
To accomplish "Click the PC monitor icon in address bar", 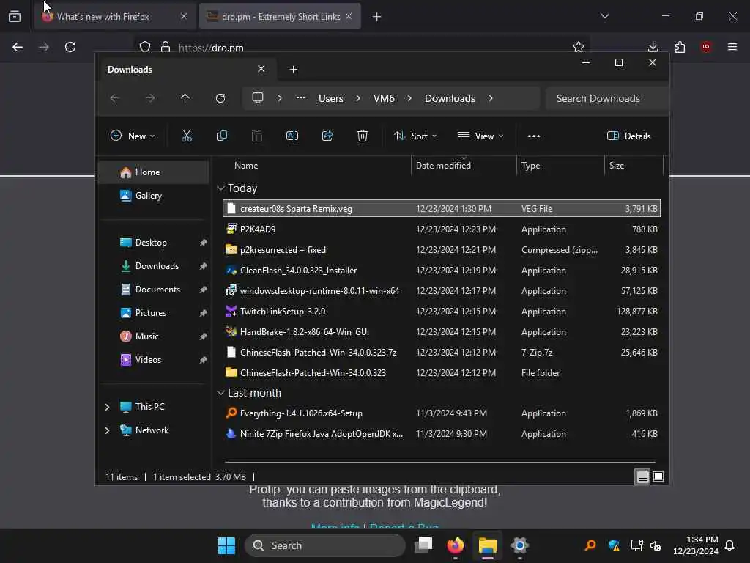I will pyautogui.click(x=258, y=98).
